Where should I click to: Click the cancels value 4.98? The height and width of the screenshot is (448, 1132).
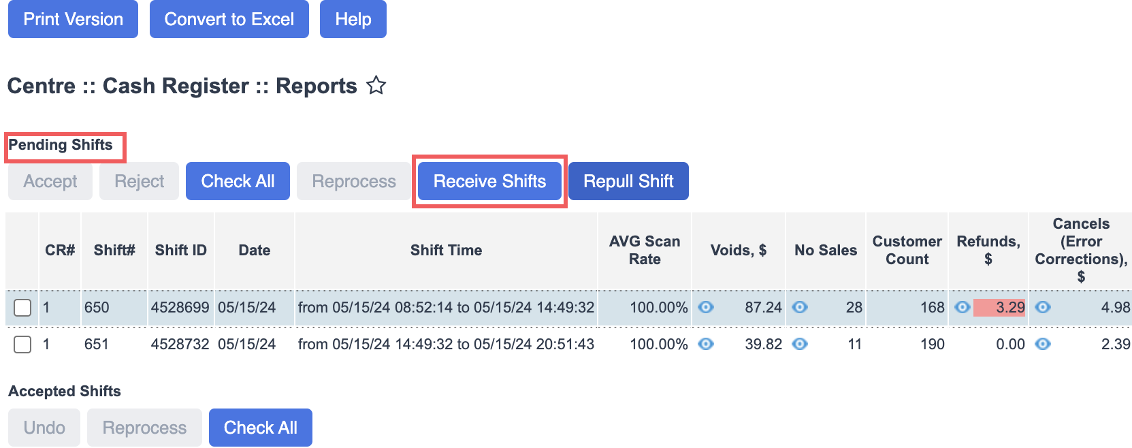point(1116,307)
